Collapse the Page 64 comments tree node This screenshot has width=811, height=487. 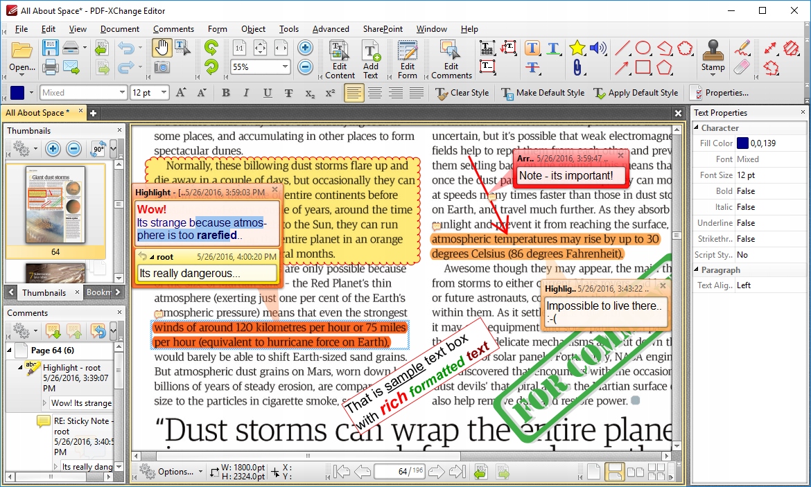click(x=10, y=350)
